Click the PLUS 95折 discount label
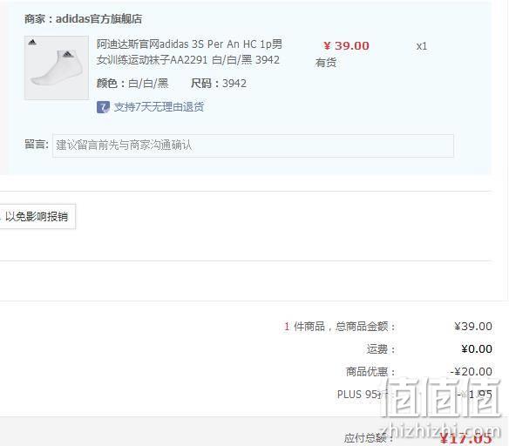 point(363,395)
